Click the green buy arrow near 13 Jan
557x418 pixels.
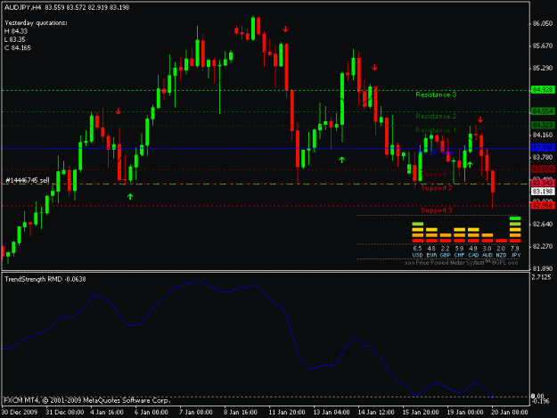[x=341, y=160]
